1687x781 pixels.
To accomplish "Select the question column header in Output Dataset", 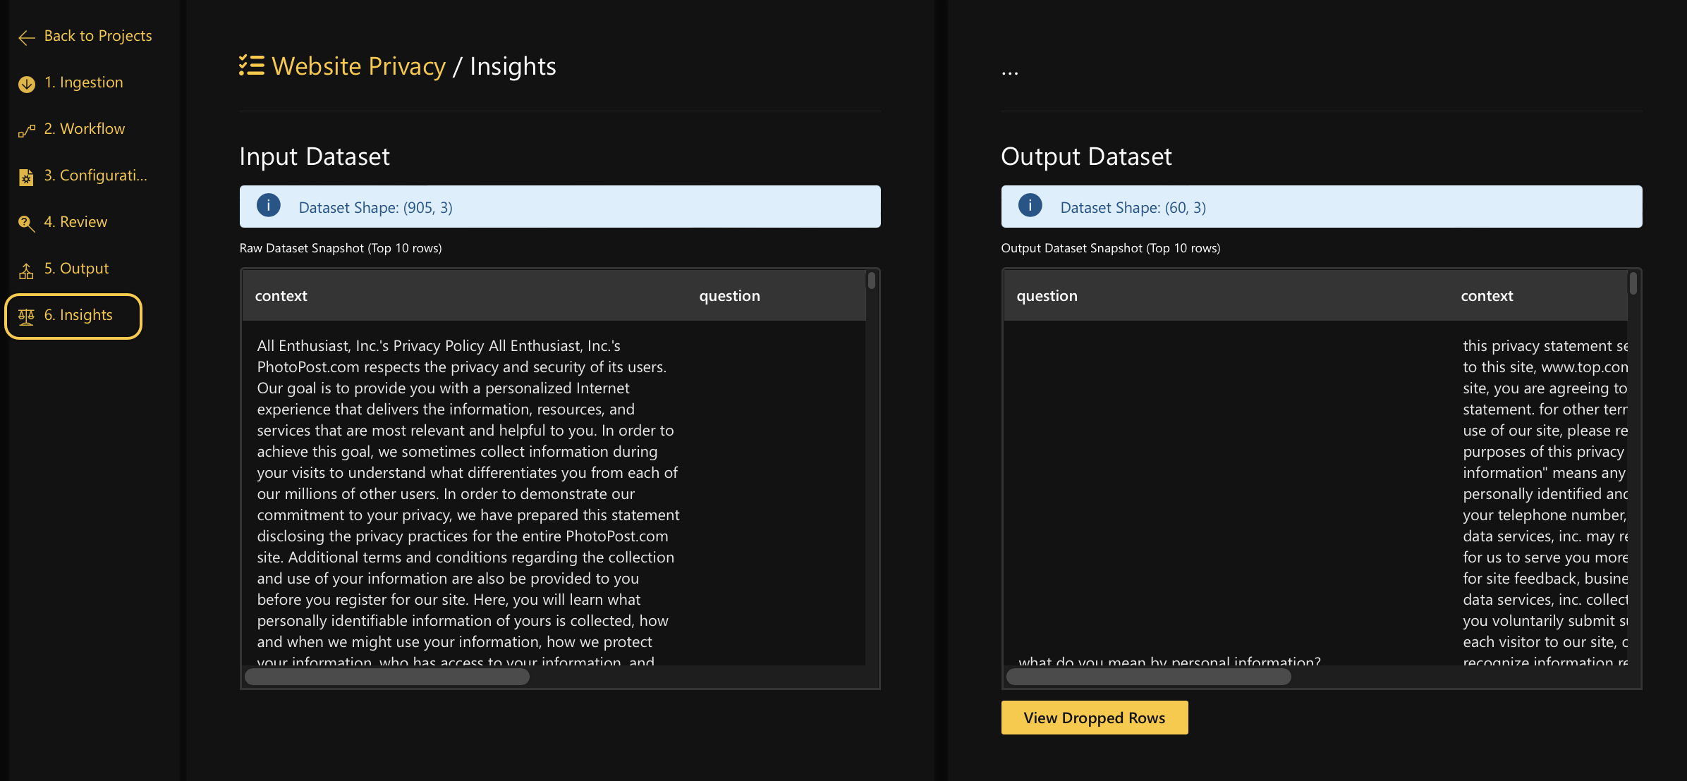I will tap(1047, 296).
